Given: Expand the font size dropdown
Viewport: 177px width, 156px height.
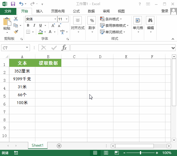Looking at the screenshot, I should click(x=66, y=19).
